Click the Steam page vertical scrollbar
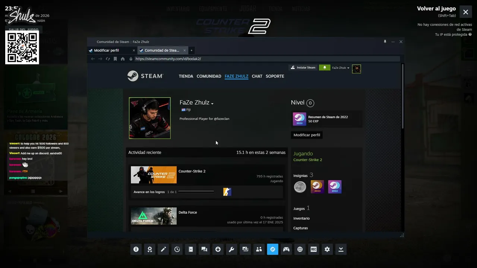The image size is (477, 268). 402,97
